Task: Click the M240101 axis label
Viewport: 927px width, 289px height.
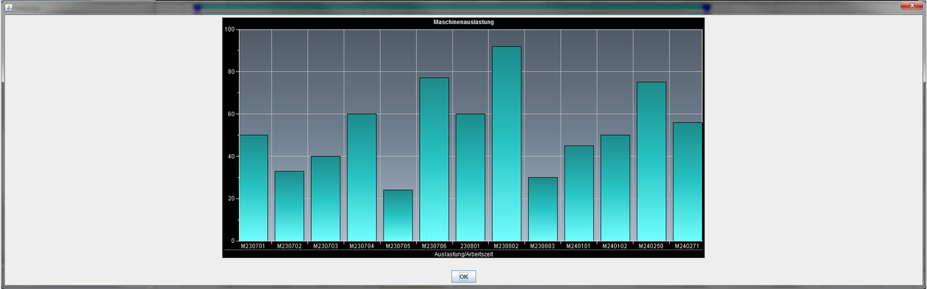Action: click(x=580, y=246)
